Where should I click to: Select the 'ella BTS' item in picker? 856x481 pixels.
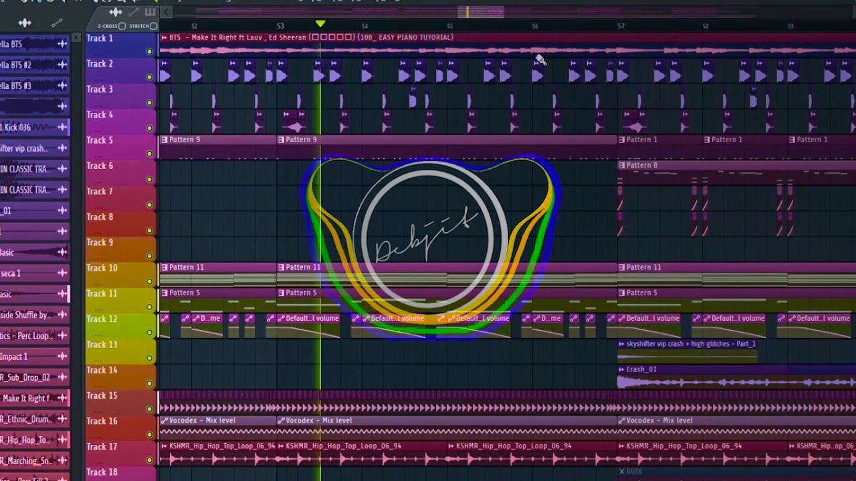[35, 44]
